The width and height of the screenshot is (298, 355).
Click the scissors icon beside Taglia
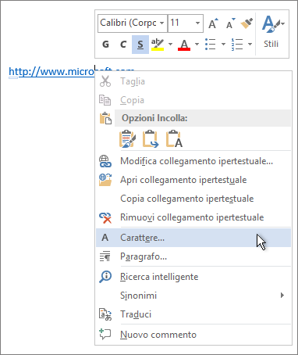[105, 81]
